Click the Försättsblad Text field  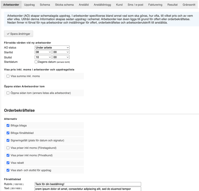(88, 189)
